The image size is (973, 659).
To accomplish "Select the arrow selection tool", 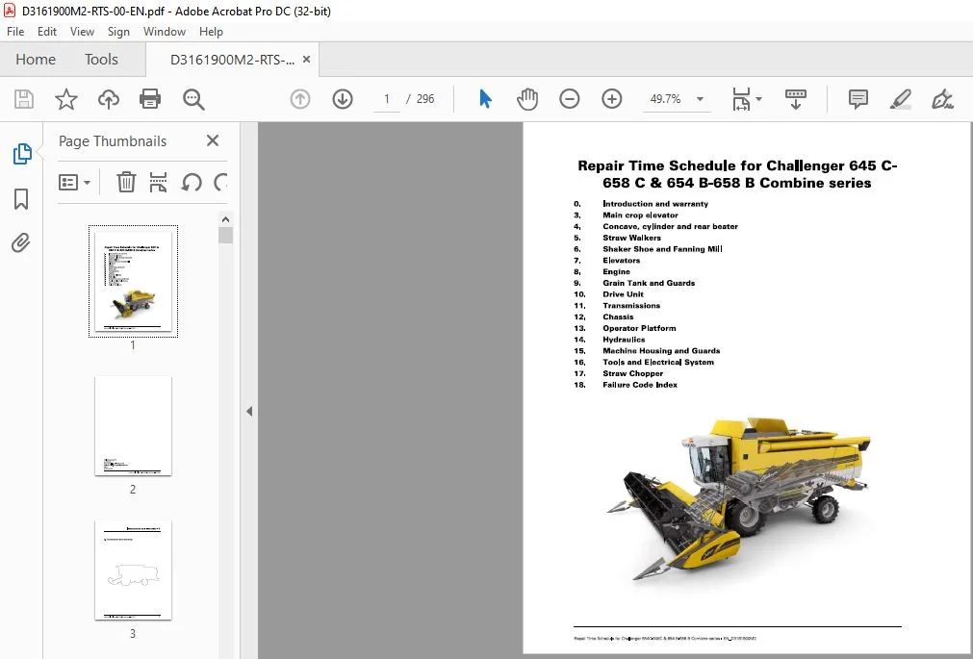I will 485,99.
